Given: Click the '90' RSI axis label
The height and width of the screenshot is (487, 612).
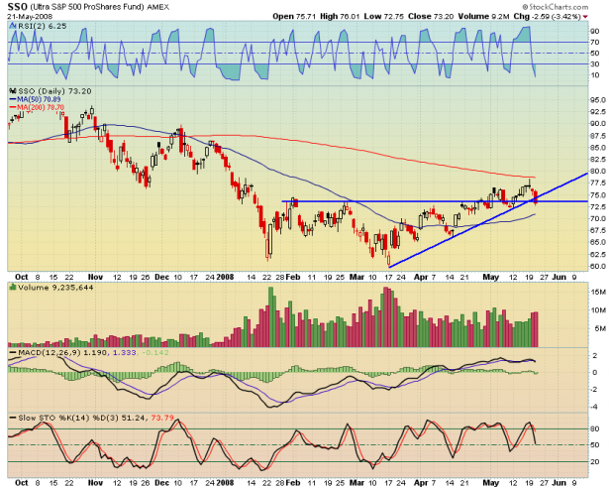Looking at the screenshot, I should (x=595, y=31).
